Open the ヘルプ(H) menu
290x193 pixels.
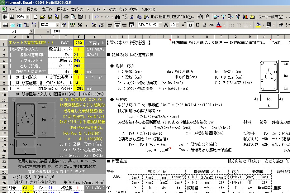click(x=148, y=9)
